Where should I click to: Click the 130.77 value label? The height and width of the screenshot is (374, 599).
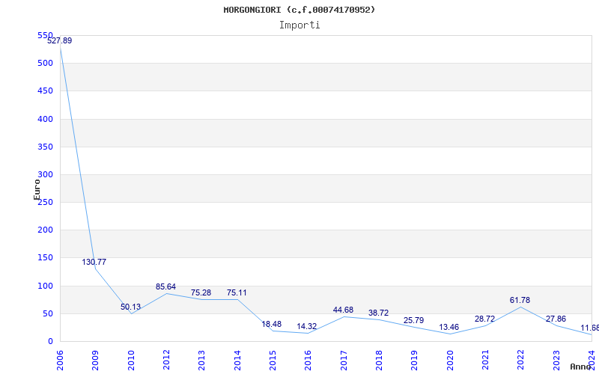[x=94, y=263]
